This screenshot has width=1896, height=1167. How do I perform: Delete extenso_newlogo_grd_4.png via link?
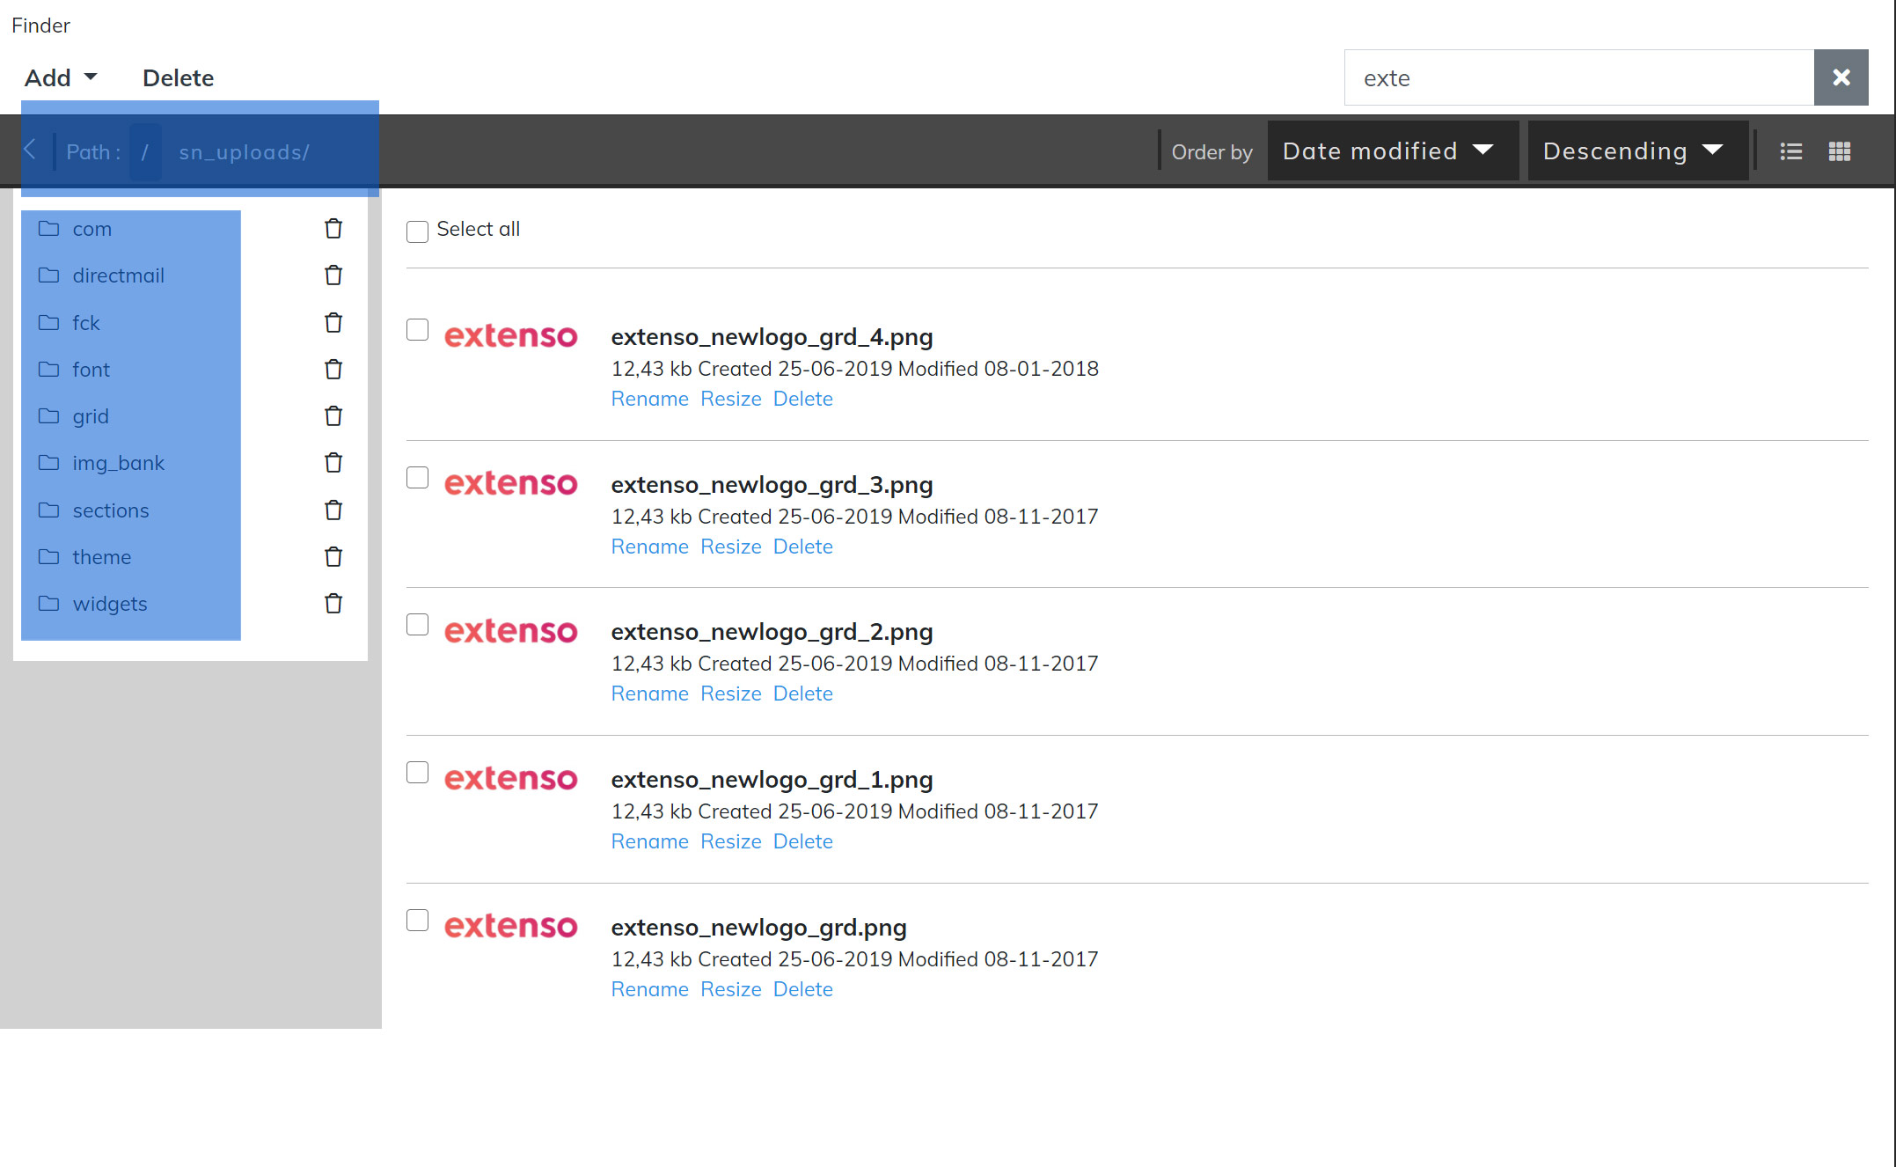802,399
